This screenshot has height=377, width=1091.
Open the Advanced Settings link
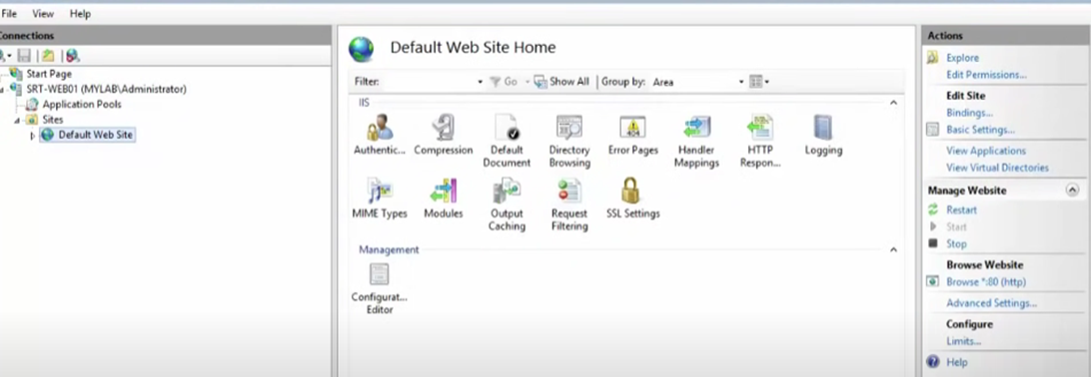(x=991, y=303)
